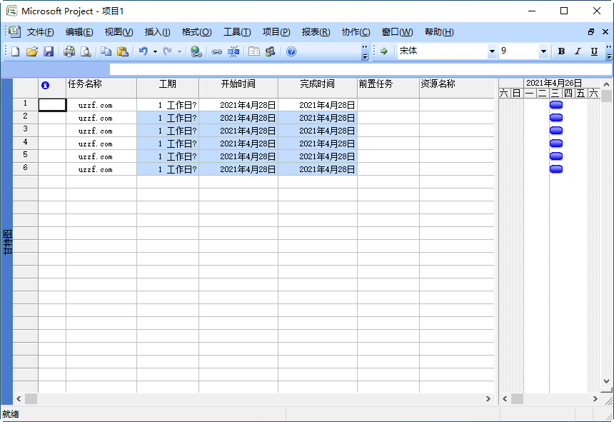Link the selected tasks with chain icon
This screenshot has width=614, height=422.
pos(216,51)
